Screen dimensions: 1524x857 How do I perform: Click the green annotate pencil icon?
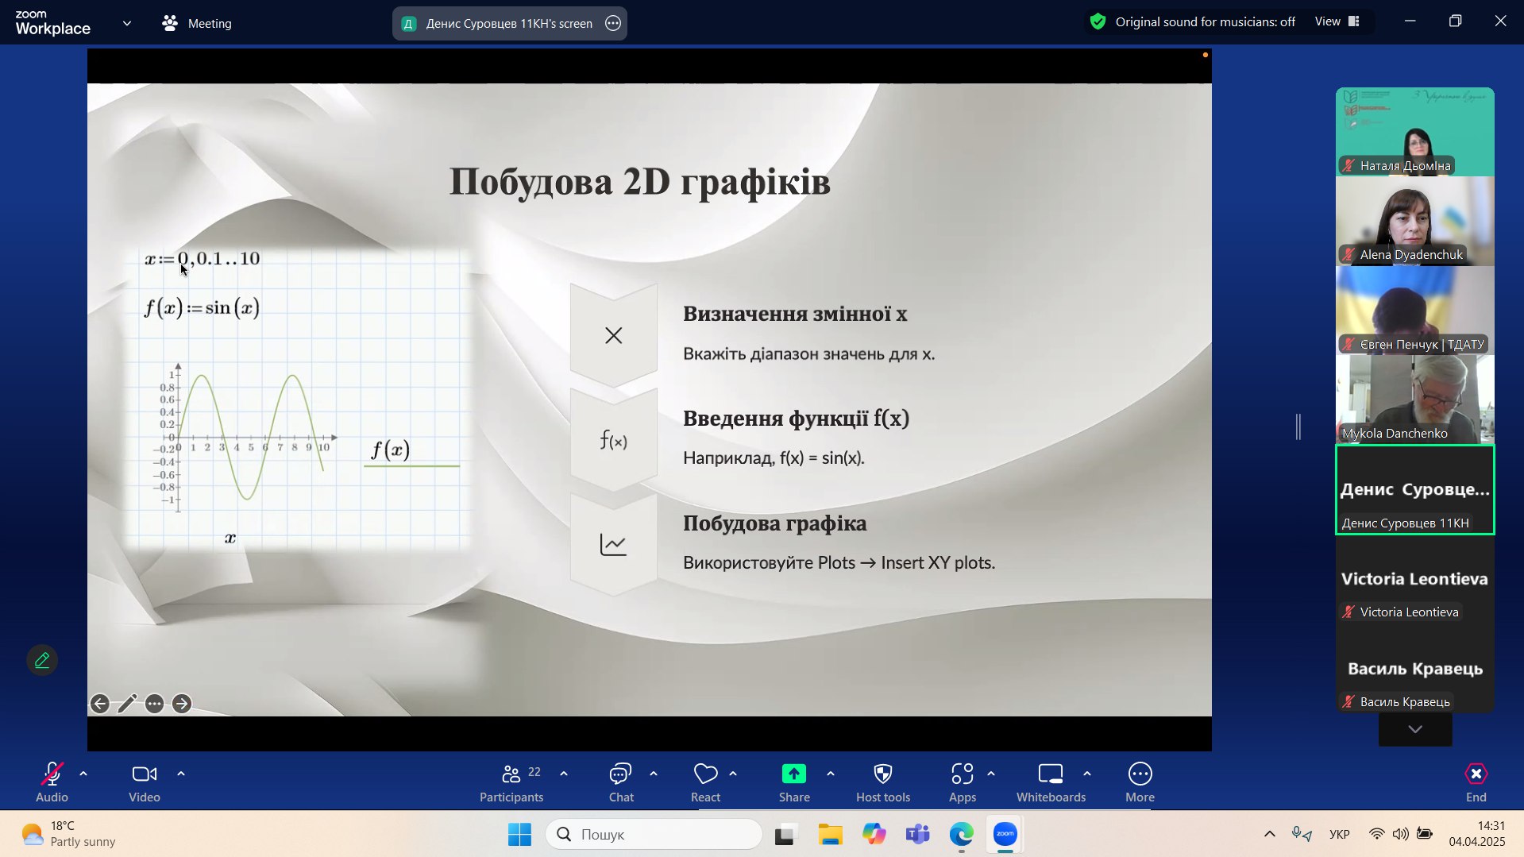tap(42, 660)
